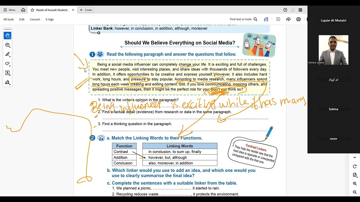Screen dimensions: 360x202
Task: Select participant noor
Action: [334, 139]
